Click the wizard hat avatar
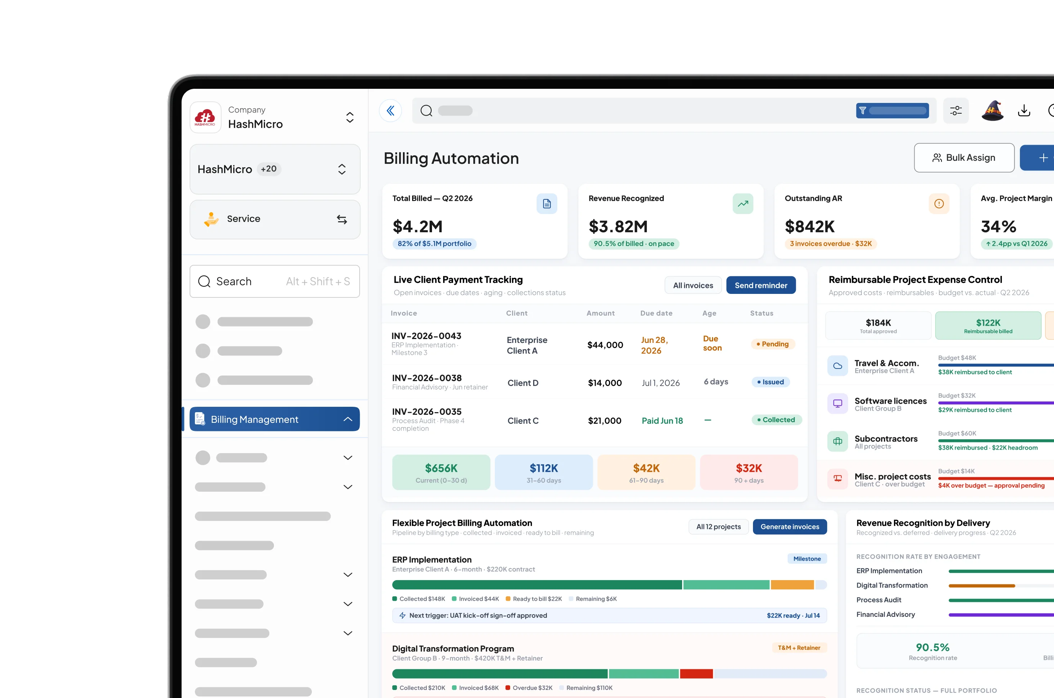The image size is (1054, 698). pyautogui.click(x=992, y=110)
